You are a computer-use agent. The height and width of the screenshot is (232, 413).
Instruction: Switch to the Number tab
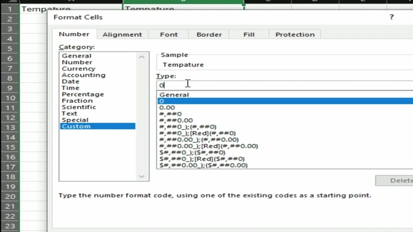[x=74, y=34]
